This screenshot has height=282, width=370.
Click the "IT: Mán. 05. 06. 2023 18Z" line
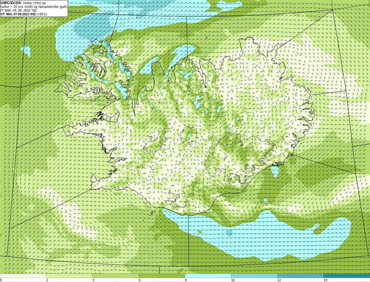coord(19,10)
